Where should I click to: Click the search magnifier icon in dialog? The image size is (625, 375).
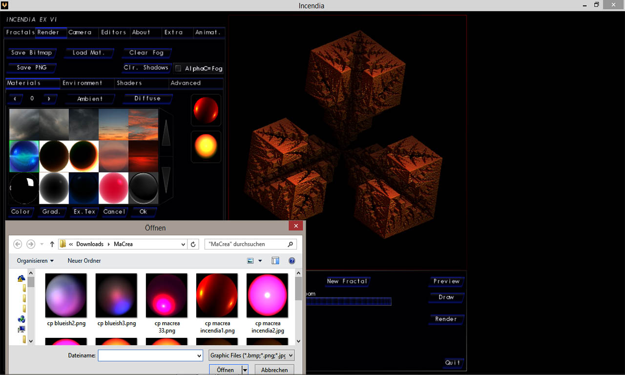point(290,244)
